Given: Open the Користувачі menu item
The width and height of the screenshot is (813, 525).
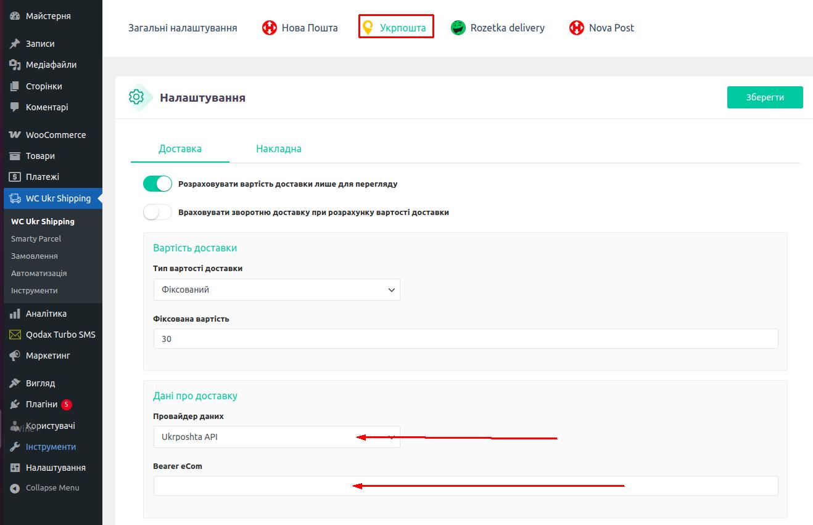Looking at the screenshot, I should coord(51,426).
